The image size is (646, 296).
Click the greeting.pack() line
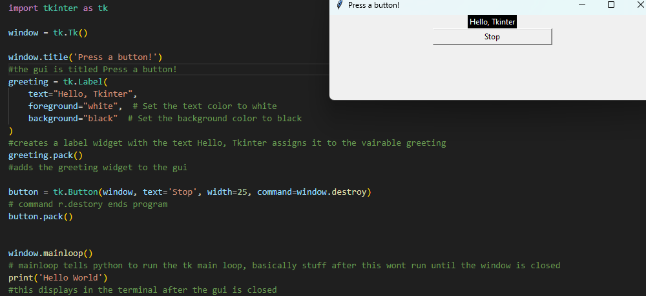(45, 155)
